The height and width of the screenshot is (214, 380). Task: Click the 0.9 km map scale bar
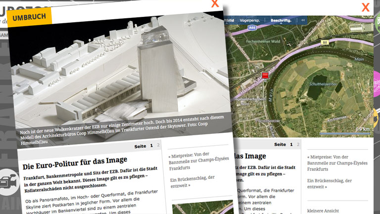[344, 133]
